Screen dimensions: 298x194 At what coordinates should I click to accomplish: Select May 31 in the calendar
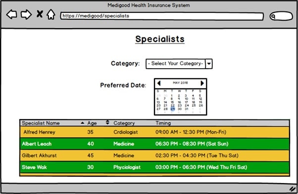(187, 109)
